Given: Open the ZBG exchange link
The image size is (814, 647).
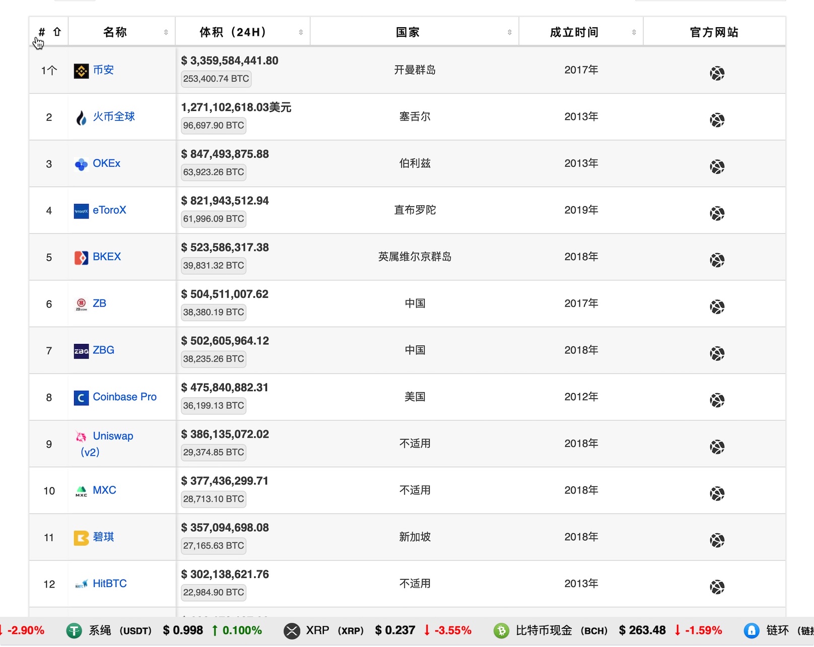Looking at the screenshot, I should click(103, 350).
